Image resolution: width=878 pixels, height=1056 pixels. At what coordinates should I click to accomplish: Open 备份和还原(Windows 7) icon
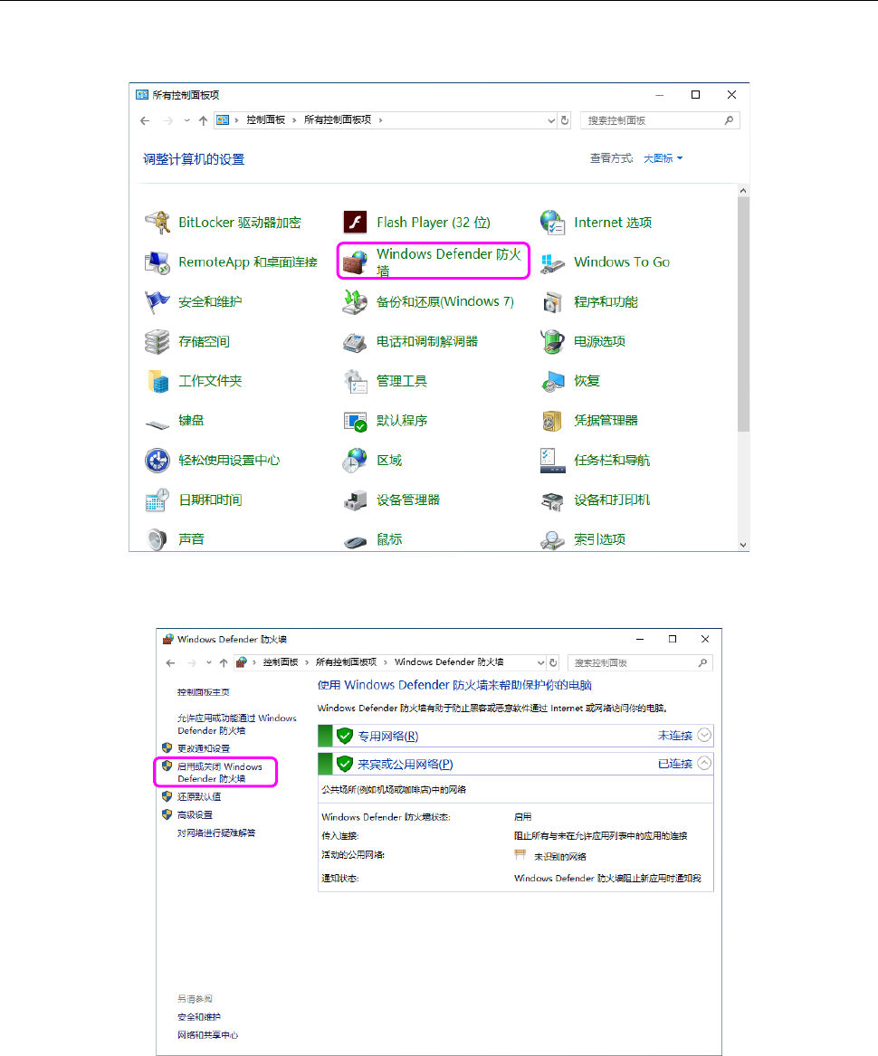click(355, 301)
